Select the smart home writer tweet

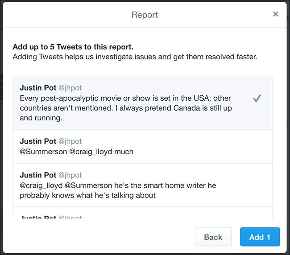[x=143, y=185]
